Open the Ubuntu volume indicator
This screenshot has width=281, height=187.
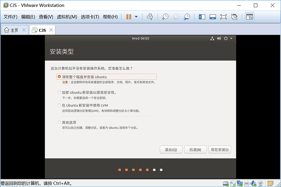(219, 39)
